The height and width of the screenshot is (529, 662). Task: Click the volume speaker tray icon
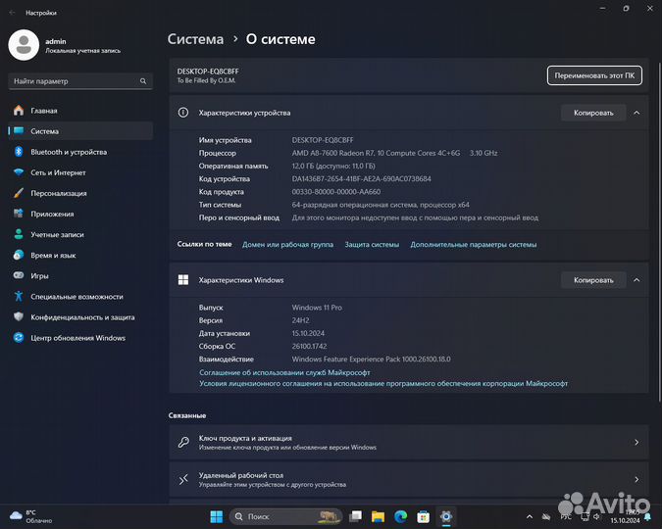point(596,516)
